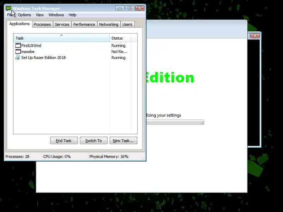Click the FirstUXWnd window icon
The height and width of the screenshot is (212, 283).
pyautogui.click(x=18, y=46)
